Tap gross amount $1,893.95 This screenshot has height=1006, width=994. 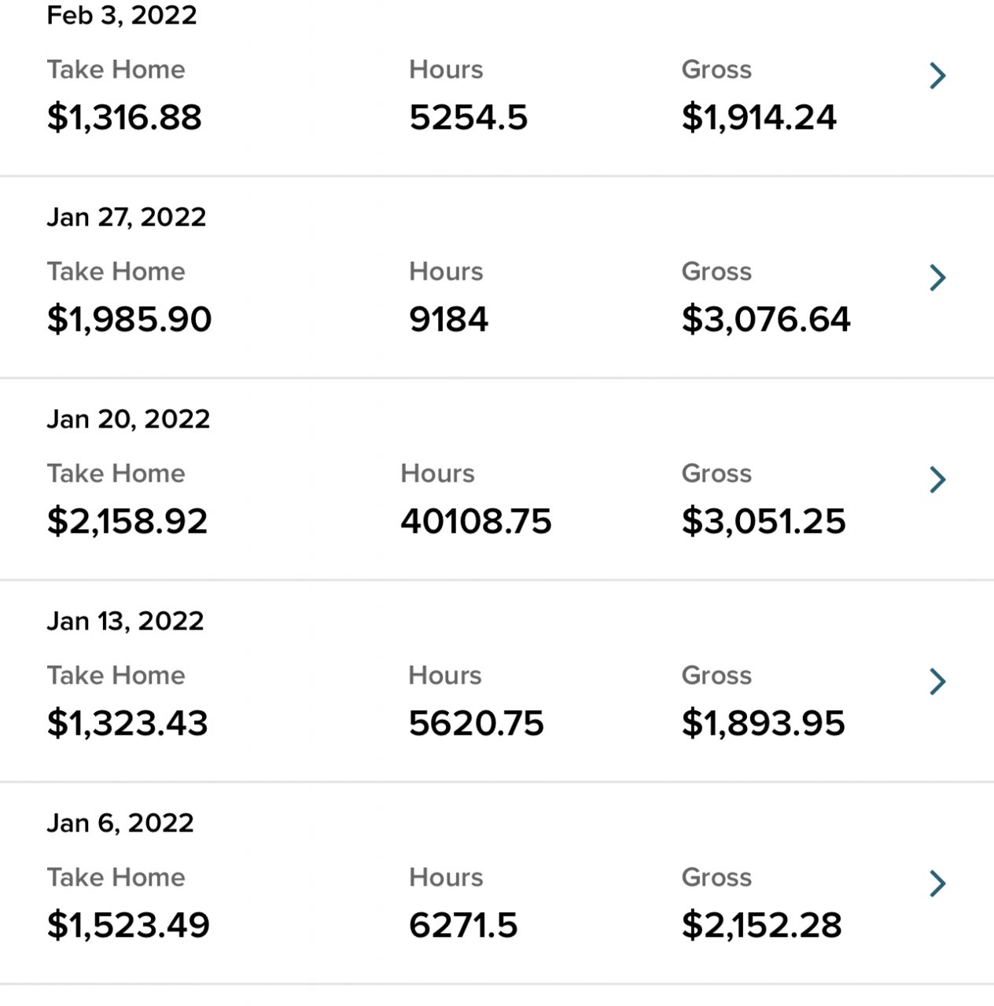763,724
